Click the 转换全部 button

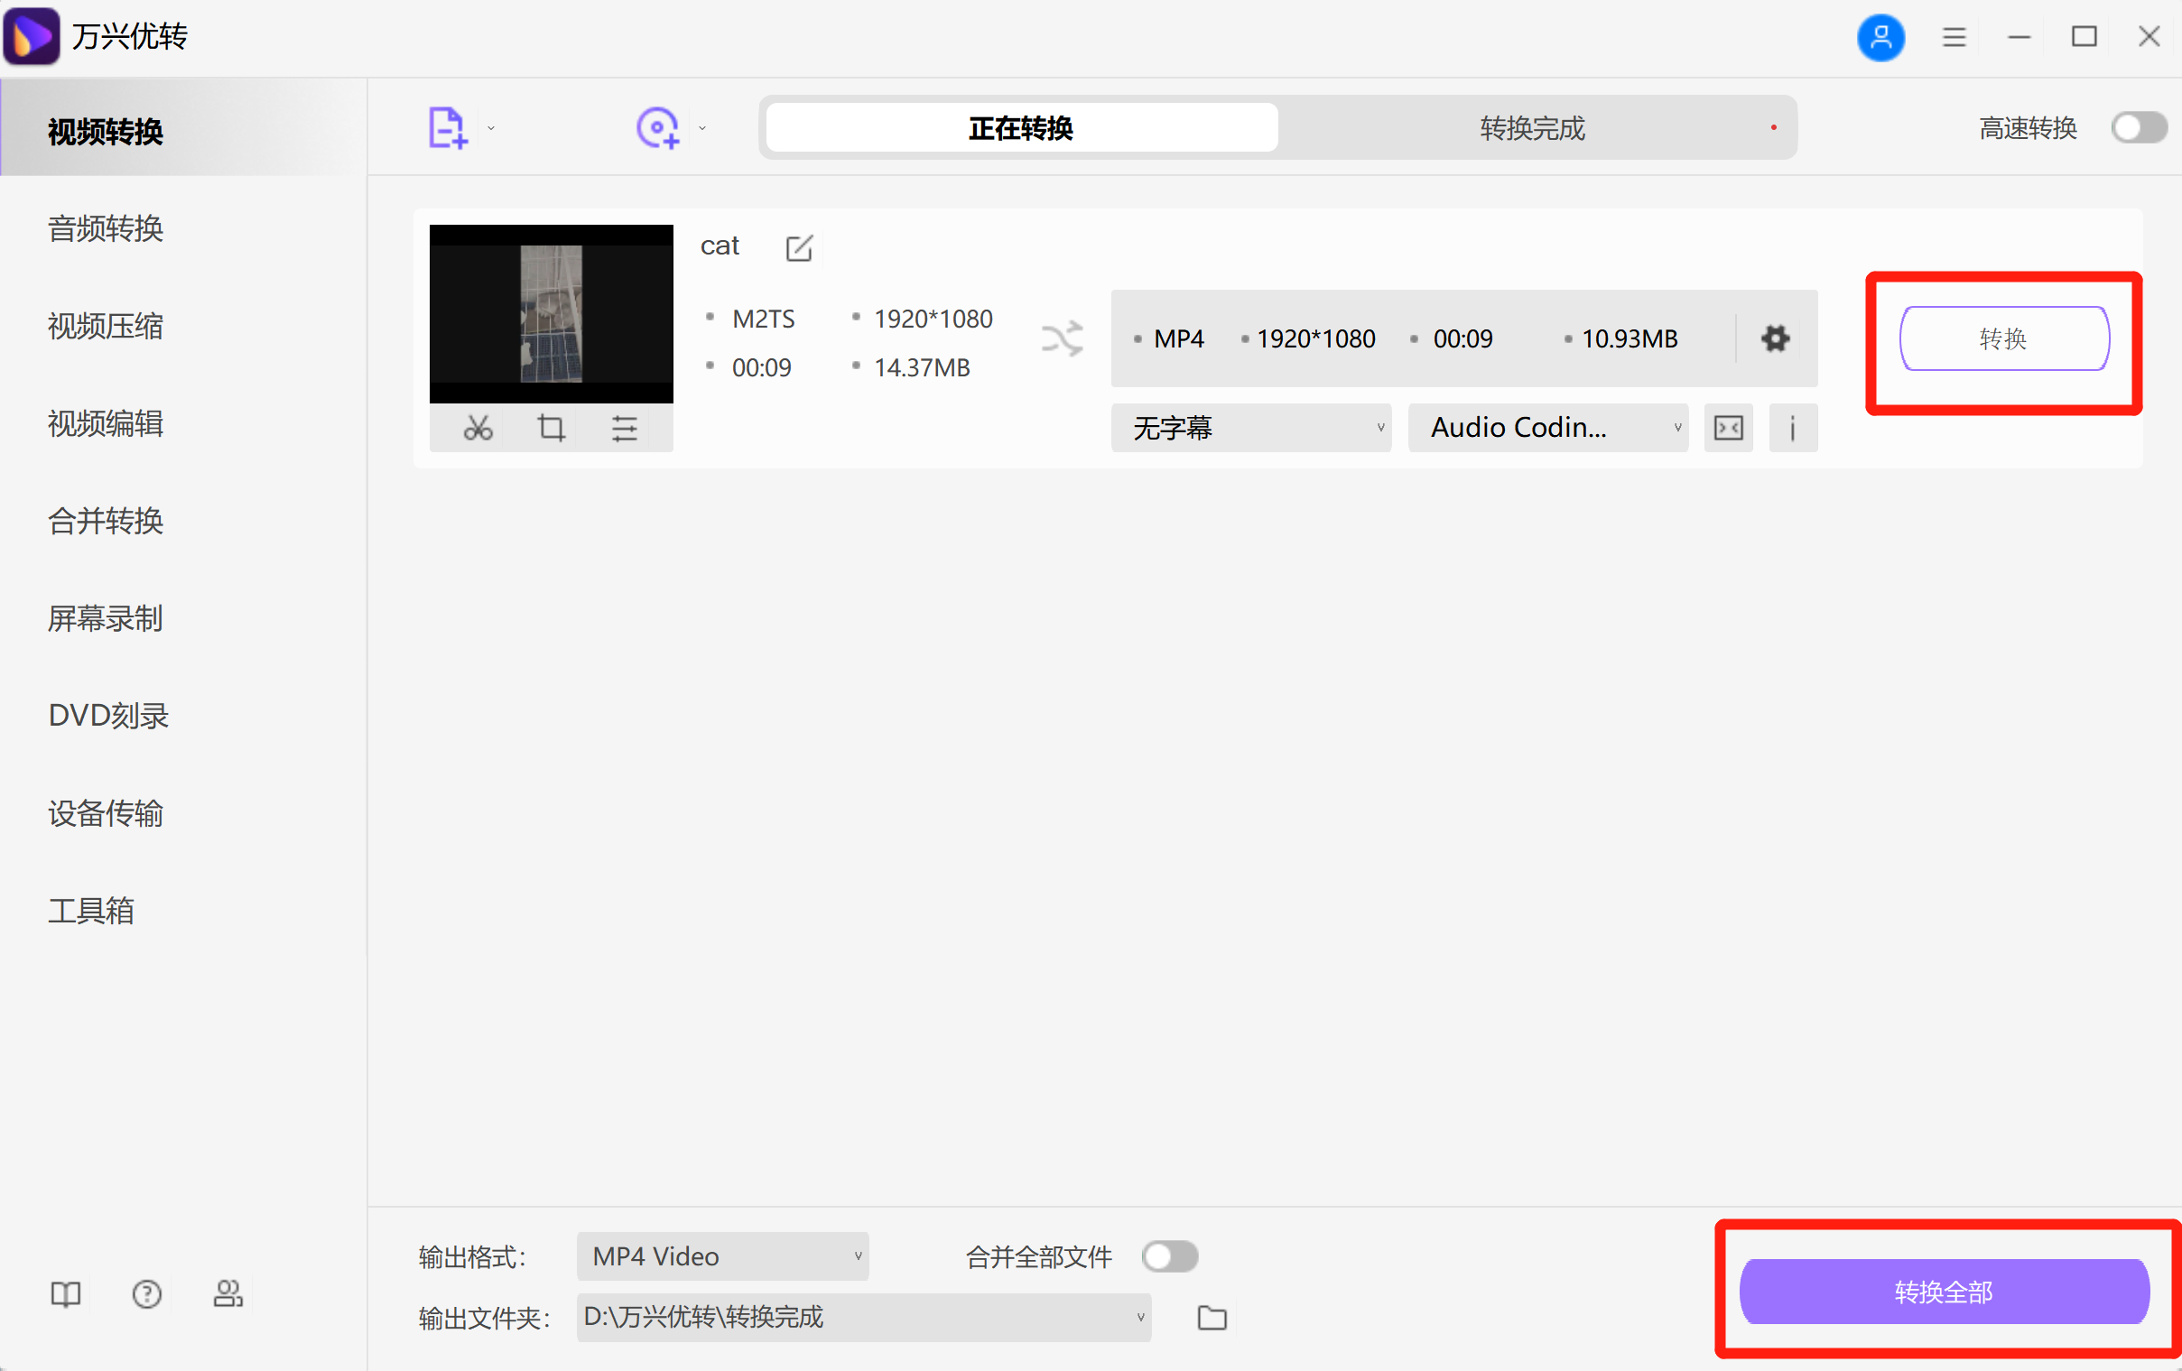coord(1943,1292)
